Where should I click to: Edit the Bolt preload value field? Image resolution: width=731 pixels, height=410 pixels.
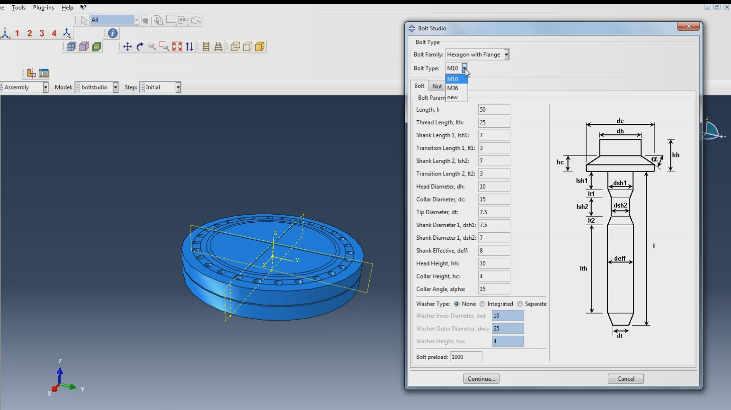click(466, 357)
